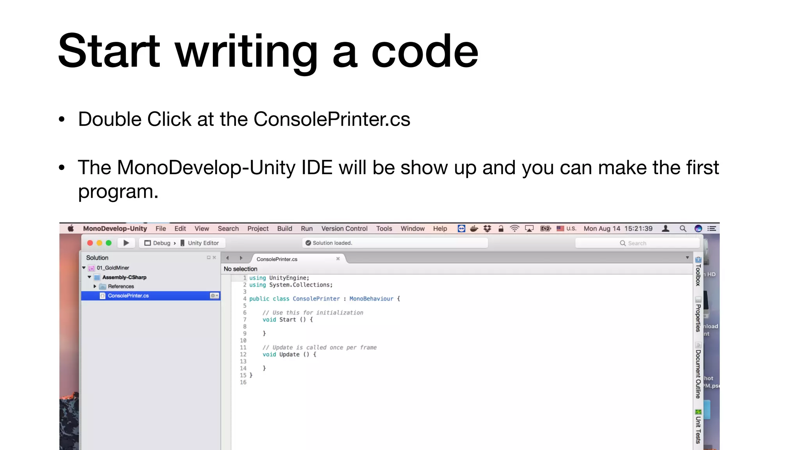Open the Apple menu
Image resolution: width=800 pixels, height=450 pixels.
tap(71, 229)
